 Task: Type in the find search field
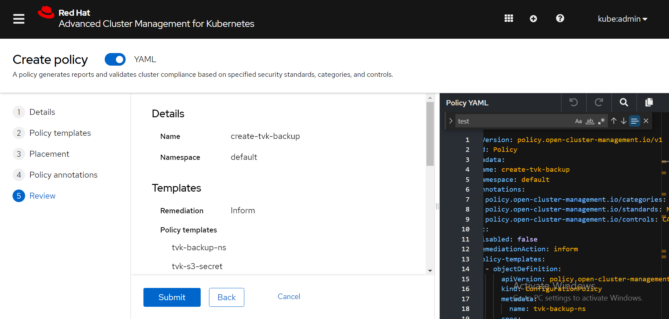(x=513, y=121)
